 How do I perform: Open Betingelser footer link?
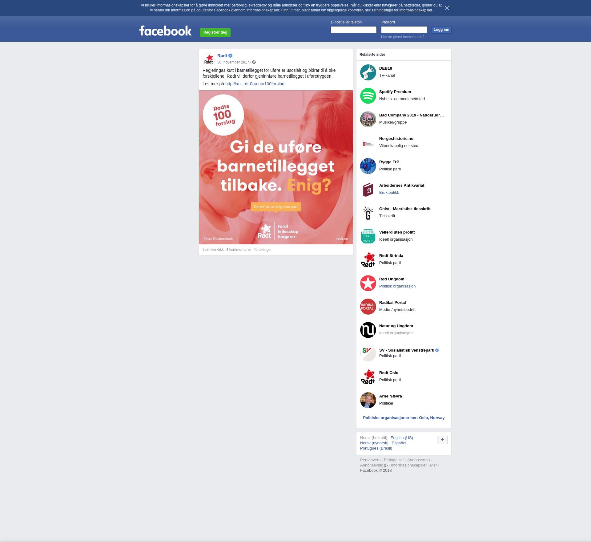394,460
